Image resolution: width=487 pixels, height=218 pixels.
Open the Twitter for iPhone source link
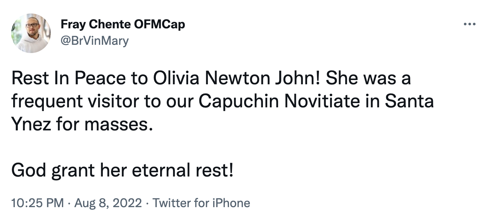(201, 203)
